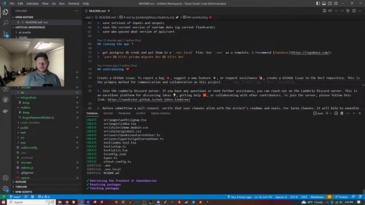Open Edit menu
This screenshot has height=205, width=365.
[x=21, y=3]
